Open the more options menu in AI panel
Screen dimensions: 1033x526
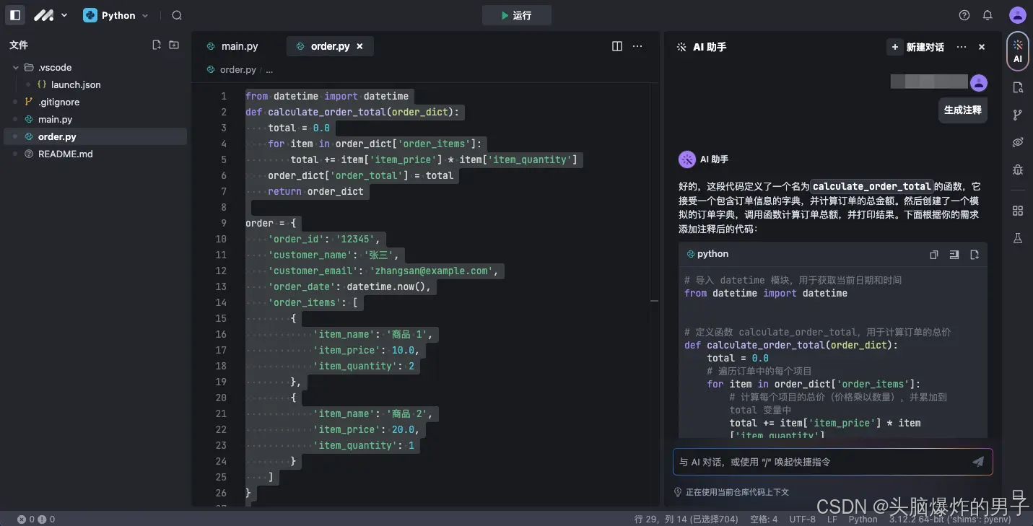tap(961, 46)
